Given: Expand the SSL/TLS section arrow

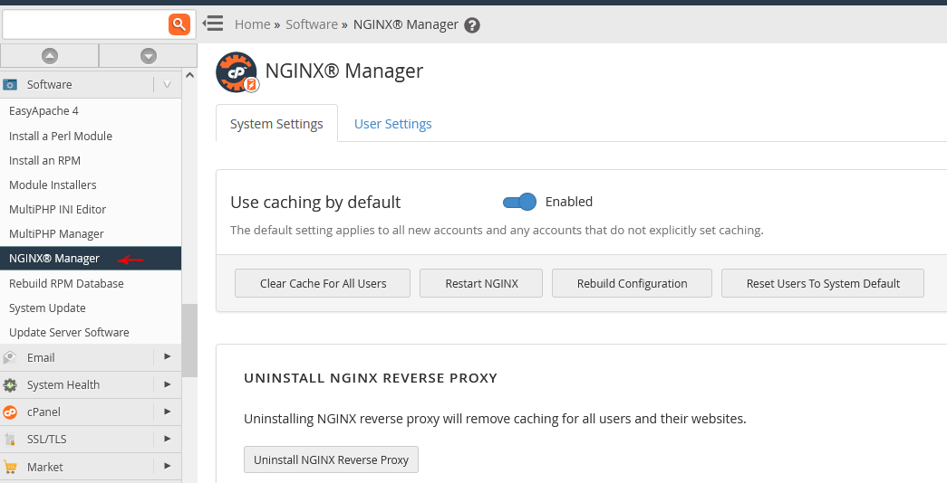Looking at the screenshot, I should pyautogui.click(x=168, y=439).
